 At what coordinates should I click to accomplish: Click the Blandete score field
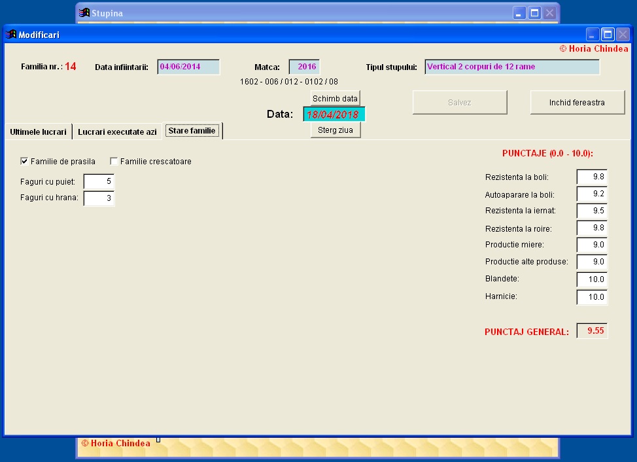pyautogui.click(x=592, y=279)
